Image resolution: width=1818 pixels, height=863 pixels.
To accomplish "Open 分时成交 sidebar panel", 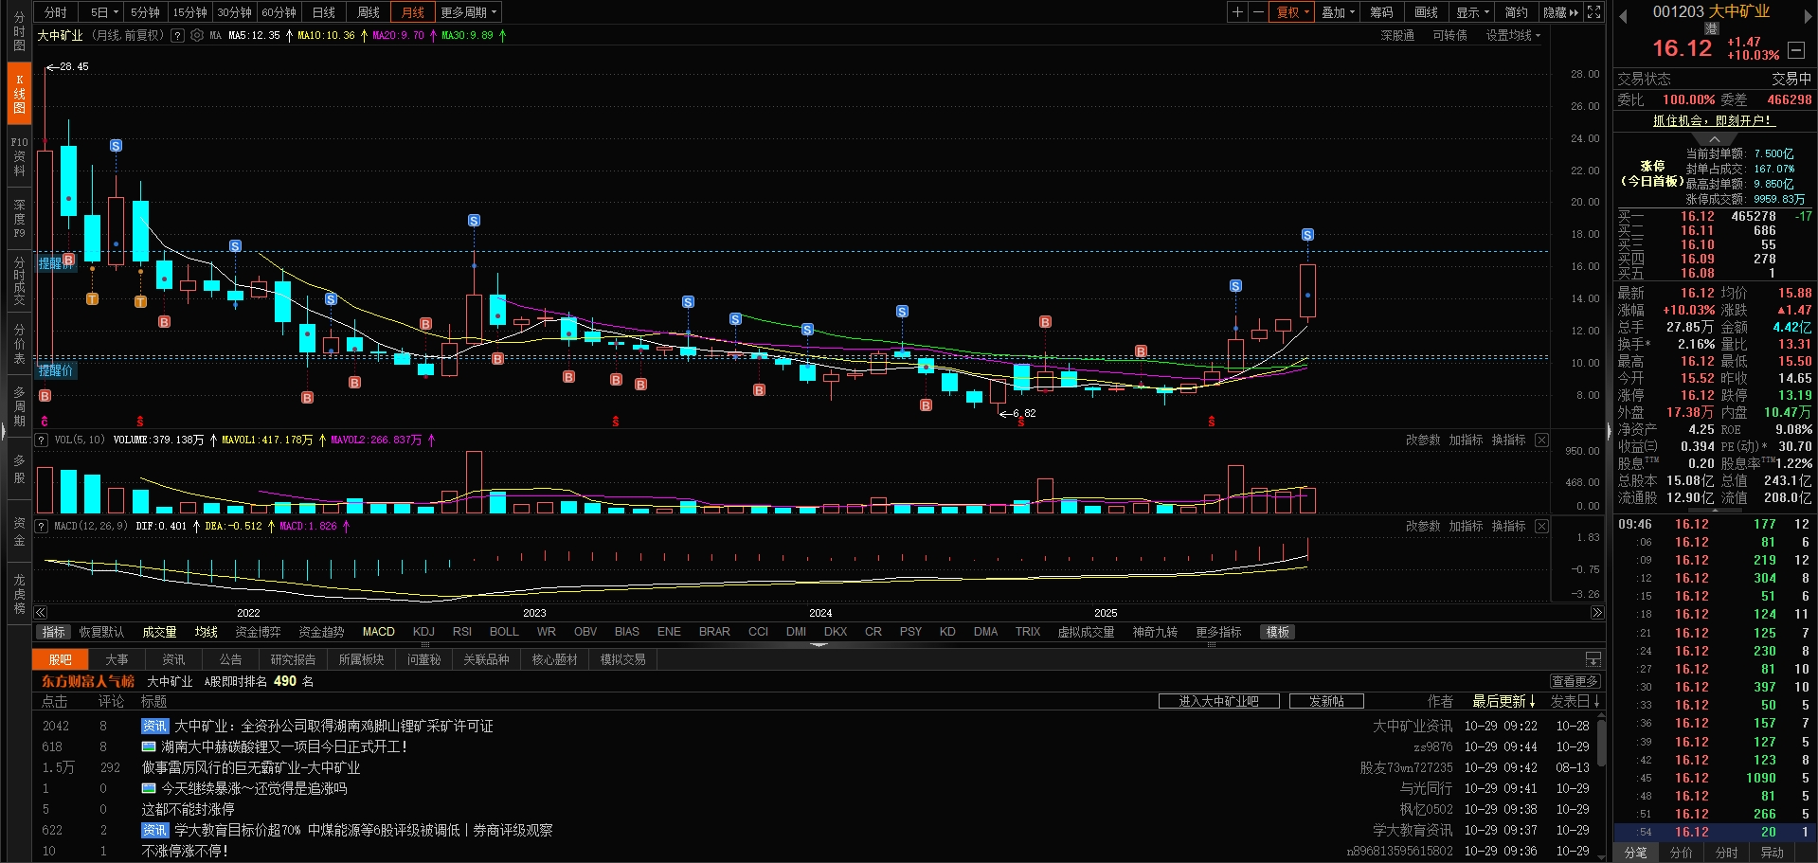I will 19,280.
